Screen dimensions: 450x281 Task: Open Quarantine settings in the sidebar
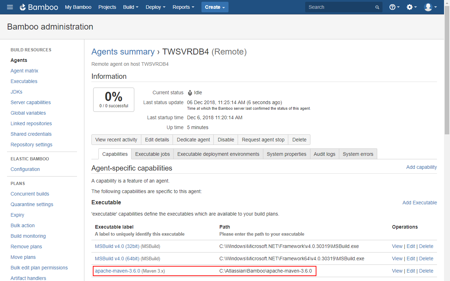32,204
